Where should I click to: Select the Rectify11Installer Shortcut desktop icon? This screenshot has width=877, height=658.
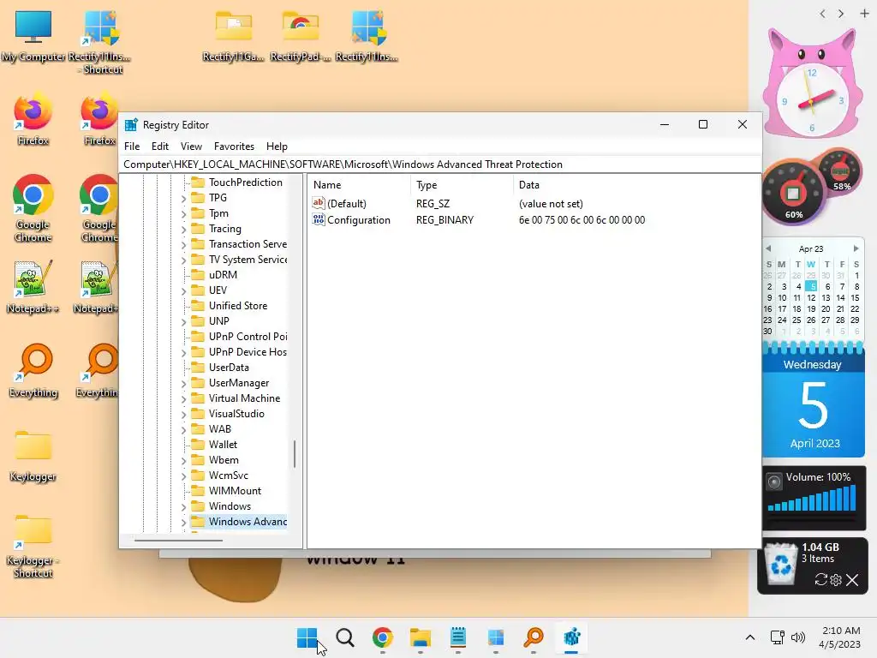pyautogui.click(x=100, y=42)
